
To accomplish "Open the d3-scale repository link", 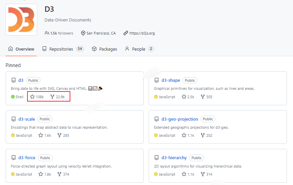I will pos(26,119).
